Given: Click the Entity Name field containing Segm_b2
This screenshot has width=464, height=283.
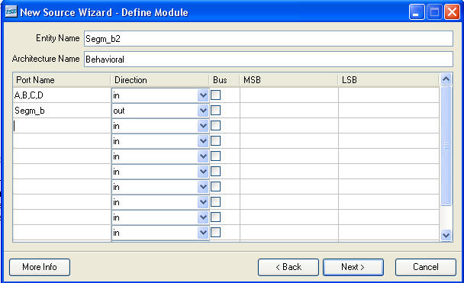Looking at the screenshot, I should (269, 38).
